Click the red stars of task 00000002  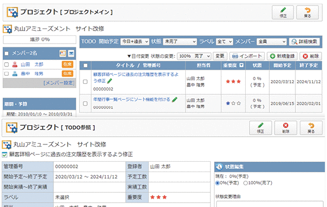pos(233,82)
